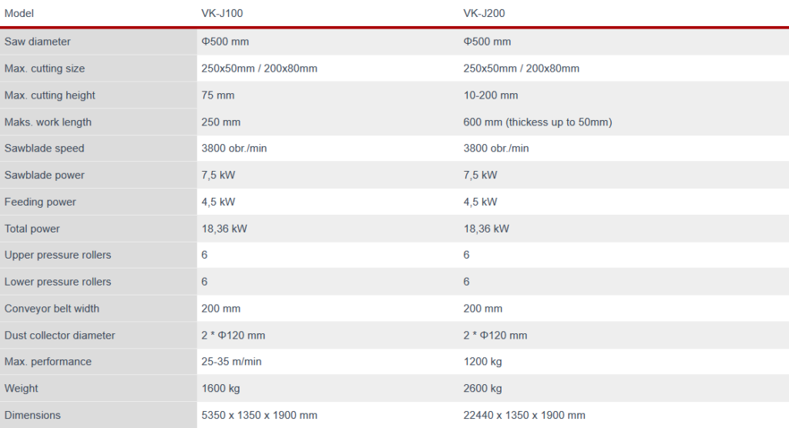Click the VK-J200 model column header
The width and height of the screenshot is (789, 428).
click(484, 13)
